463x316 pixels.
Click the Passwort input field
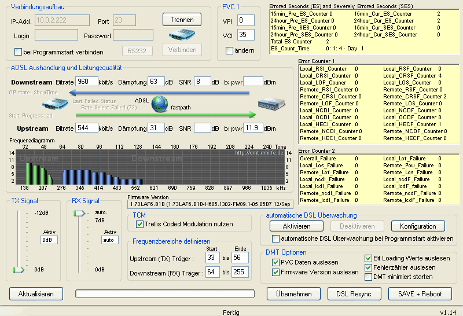(x=133, y=35)
